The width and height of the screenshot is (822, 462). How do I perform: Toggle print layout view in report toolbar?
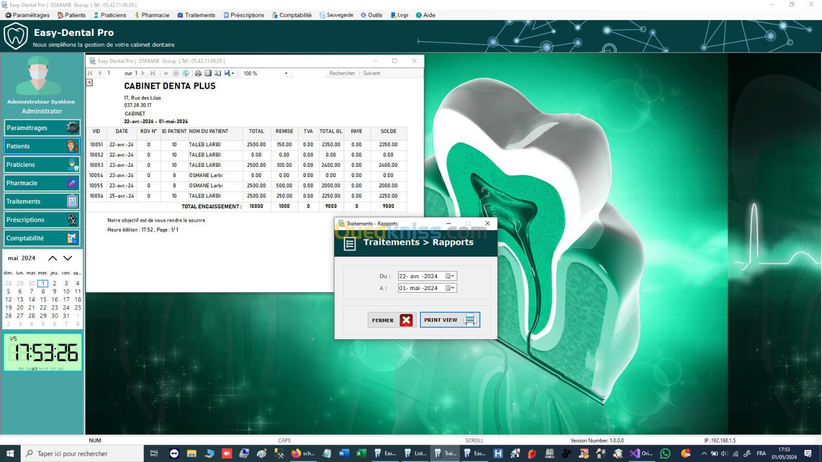click(x=208, y=73)
